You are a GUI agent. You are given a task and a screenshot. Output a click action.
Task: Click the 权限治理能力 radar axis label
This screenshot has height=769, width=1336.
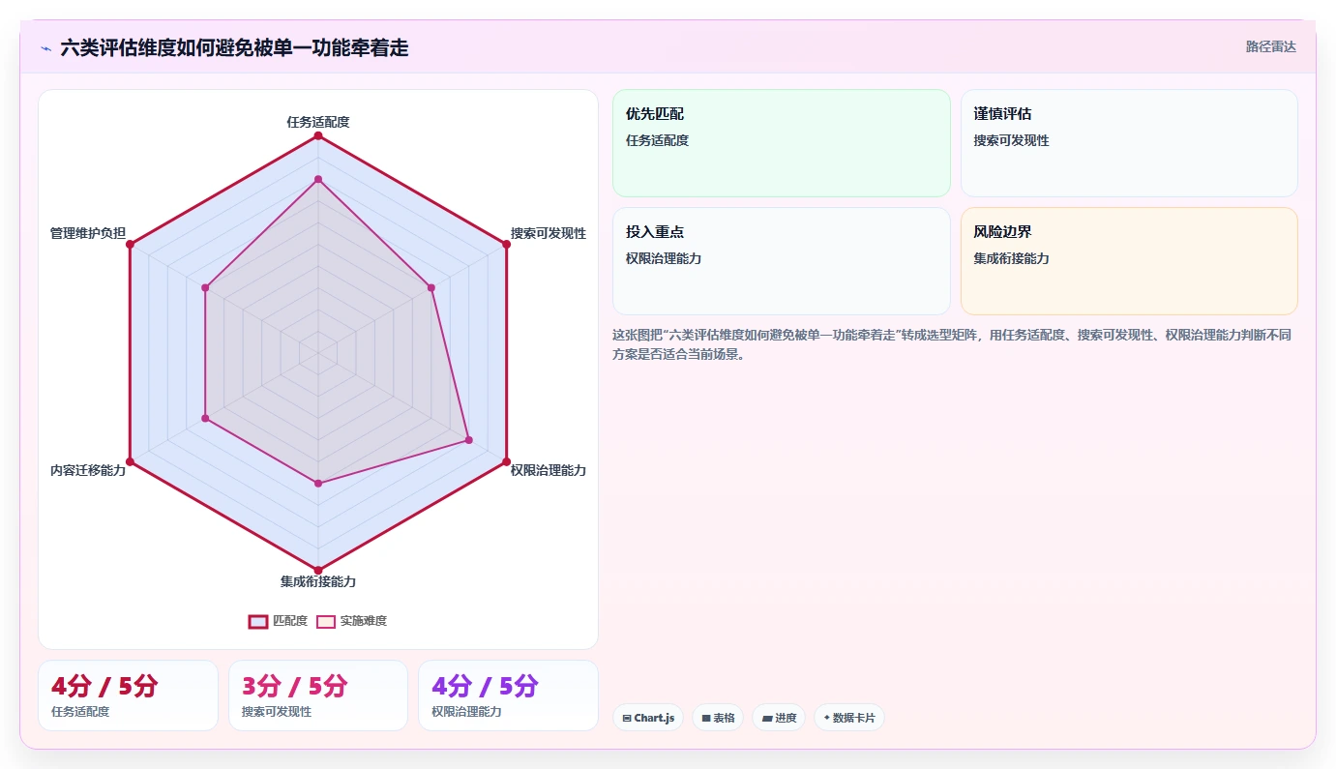tap(549, 470)
